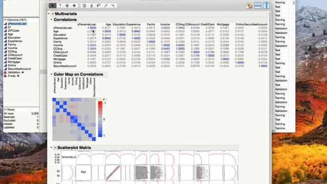The image size is (327, 184).
Task: Click the Labelled rows entry
Action: tap(21, 127)
